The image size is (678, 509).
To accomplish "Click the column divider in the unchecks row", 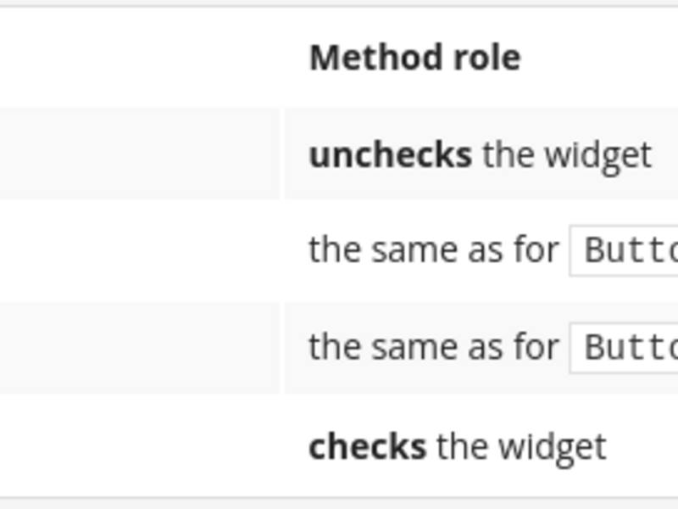I will (282, 154).
